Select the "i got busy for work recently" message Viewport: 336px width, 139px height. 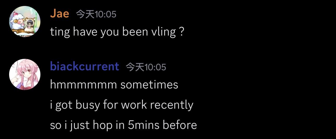pyautogui.click(x=121, y=105)
